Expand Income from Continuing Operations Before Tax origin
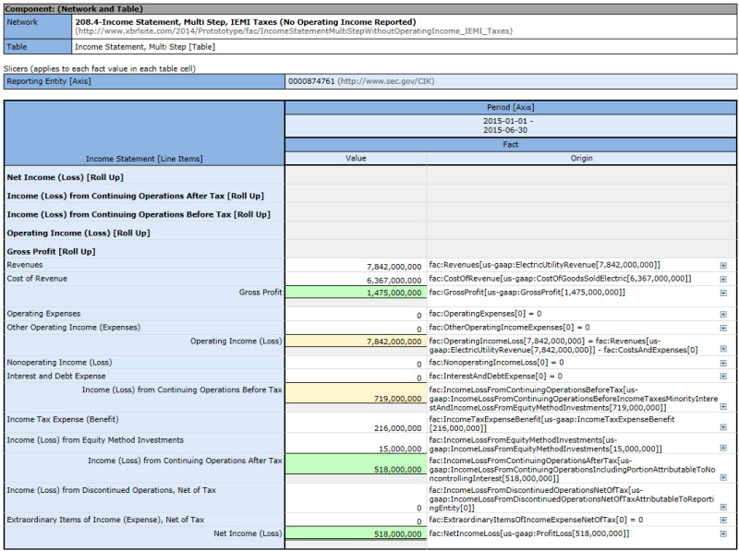 [723, 406]
